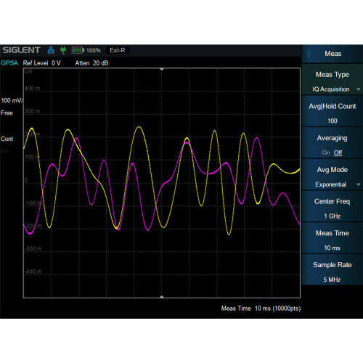
Task: Click the Ref Level 0 V readout
Action: pos(41,63)
